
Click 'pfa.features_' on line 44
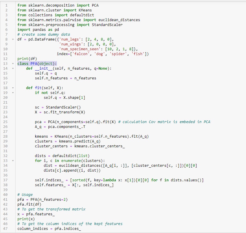click(x=40, y=214)
